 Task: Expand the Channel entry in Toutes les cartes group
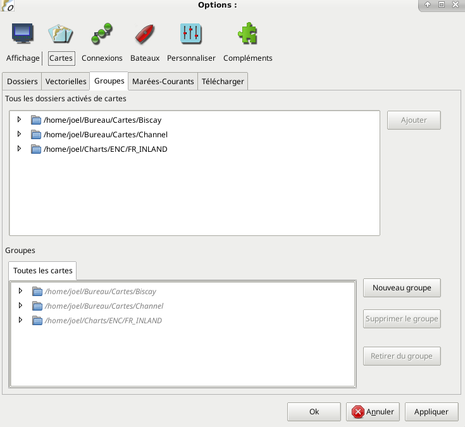click(x=20, y=306)
